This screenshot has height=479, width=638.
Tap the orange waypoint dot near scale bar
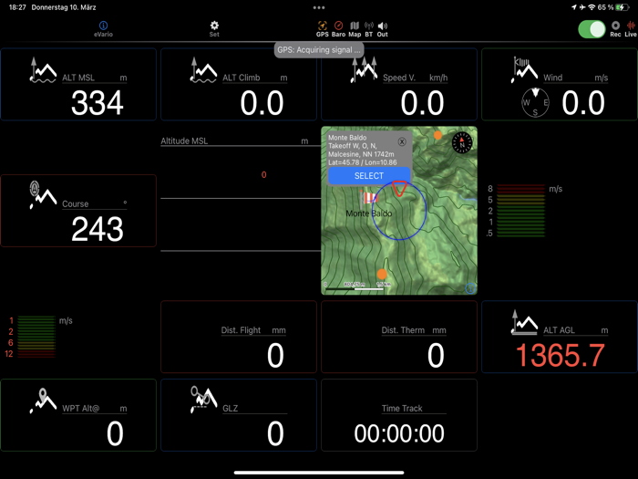coord(382,274)
